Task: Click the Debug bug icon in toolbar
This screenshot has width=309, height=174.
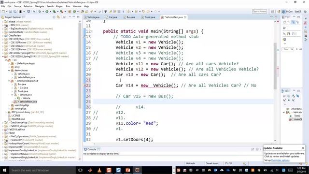Action: (40, 12)
